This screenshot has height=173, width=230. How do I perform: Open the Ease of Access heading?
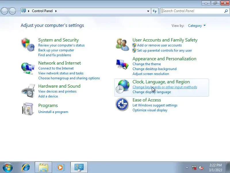coord(147,100)
